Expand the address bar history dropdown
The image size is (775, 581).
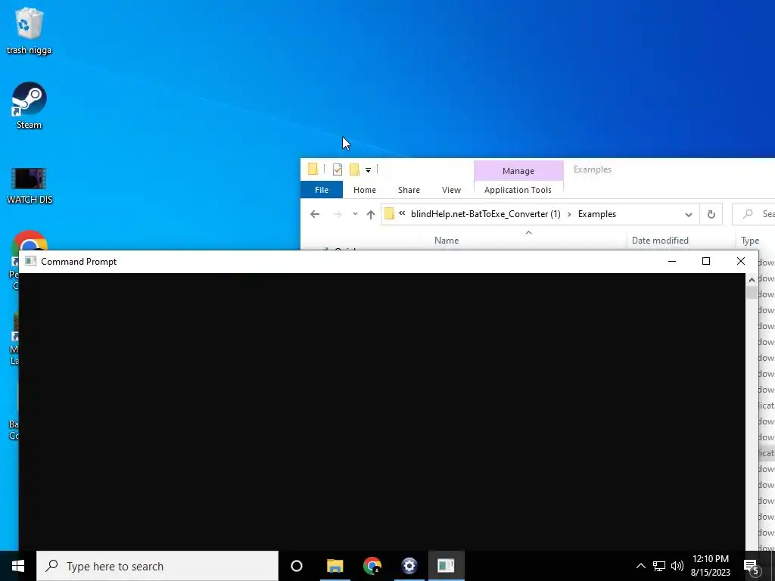click(x=689, y=214)
